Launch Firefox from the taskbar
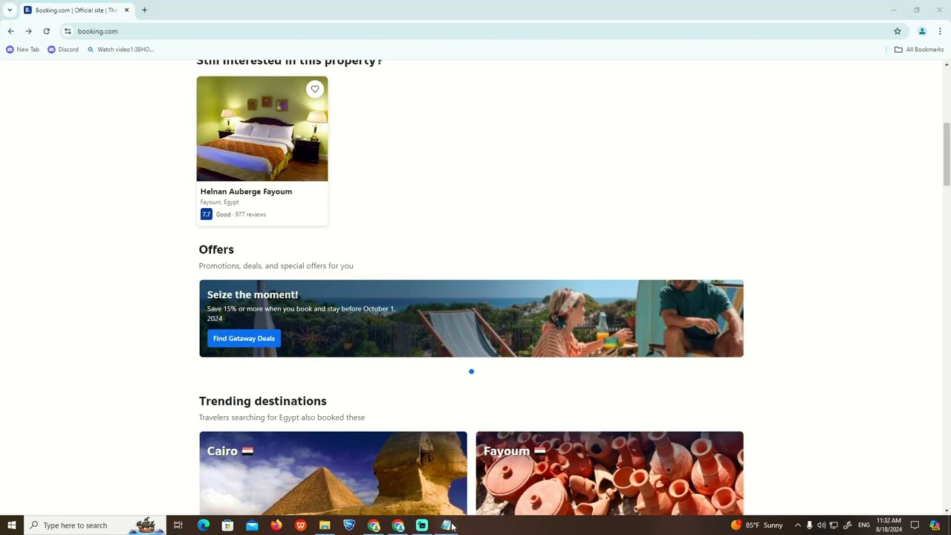 (276, 525)
